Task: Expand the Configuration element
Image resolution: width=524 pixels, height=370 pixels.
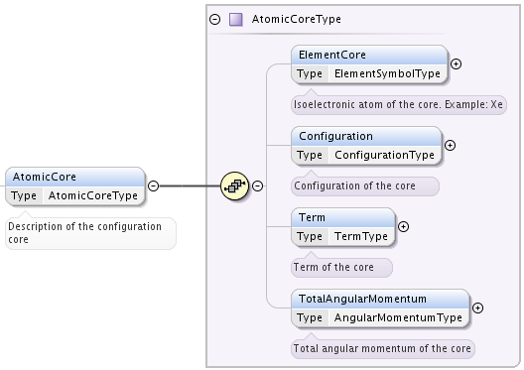Action: pyautogui.click(x=451, y=145)
